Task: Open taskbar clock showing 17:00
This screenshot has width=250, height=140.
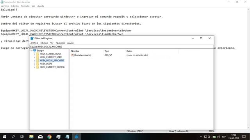Action: click(234, 136)
